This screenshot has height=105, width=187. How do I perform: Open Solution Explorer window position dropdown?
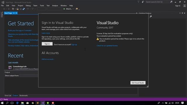[x=180, y=13]
